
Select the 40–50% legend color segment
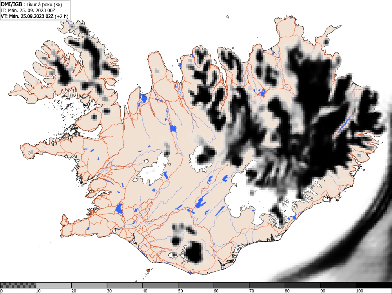[160, 285]
